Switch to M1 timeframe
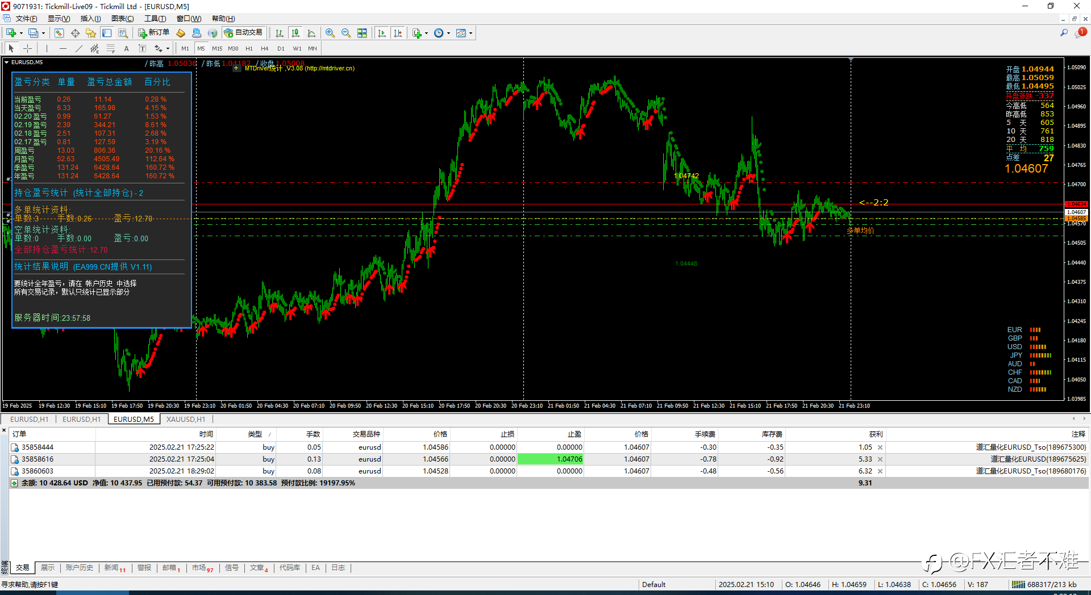The image size is (1091, 595). [x=185, y=48]
